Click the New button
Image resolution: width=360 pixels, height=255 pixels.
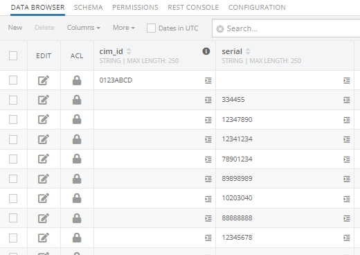point(15,28)
